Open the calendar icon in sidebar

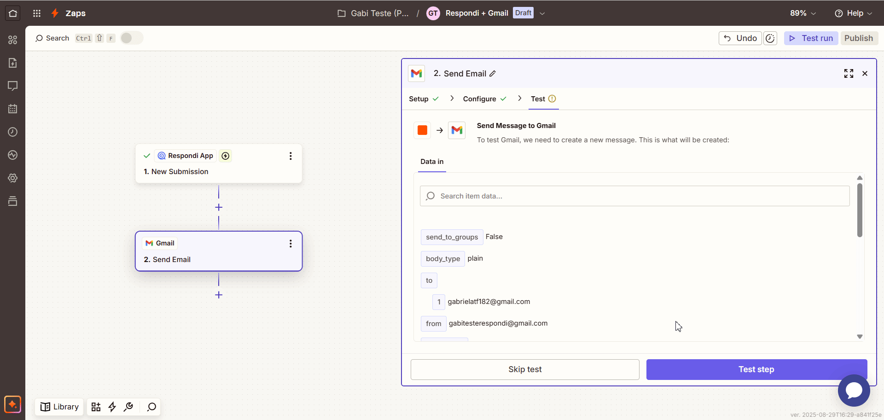click(x=13, y=109)
